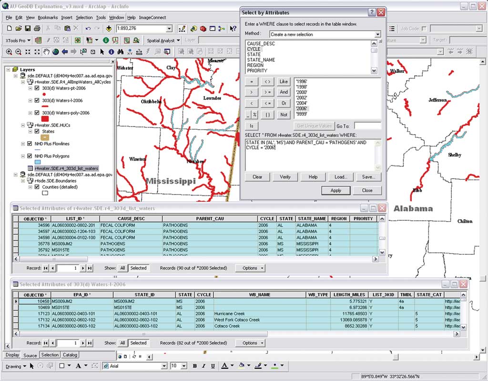Viewport: 488px width, 381px height.
Task: Go back to previous extent blue arrow
Action: point(65,52)
